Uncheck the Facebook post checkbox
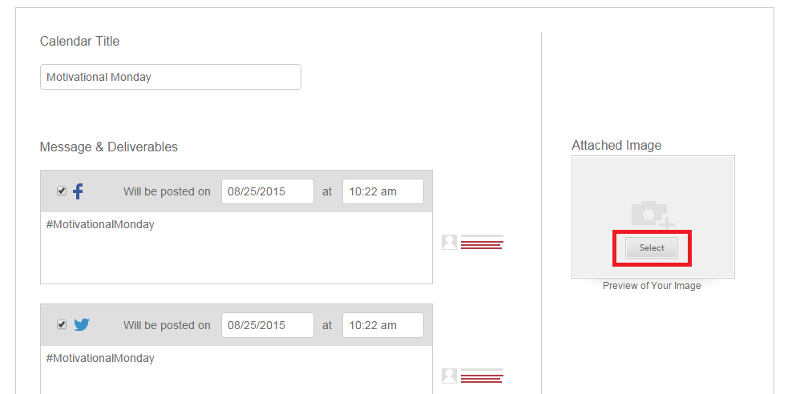Image resolution: width=804 pixels, height=394 pixels. pyautogui.click(x=62, y=191)
